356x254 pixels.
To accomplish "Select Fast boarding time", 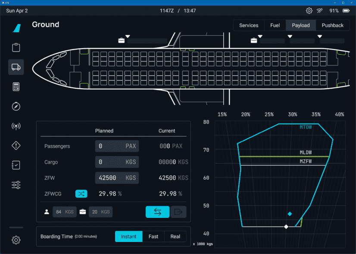I will (x=153, y=236).
